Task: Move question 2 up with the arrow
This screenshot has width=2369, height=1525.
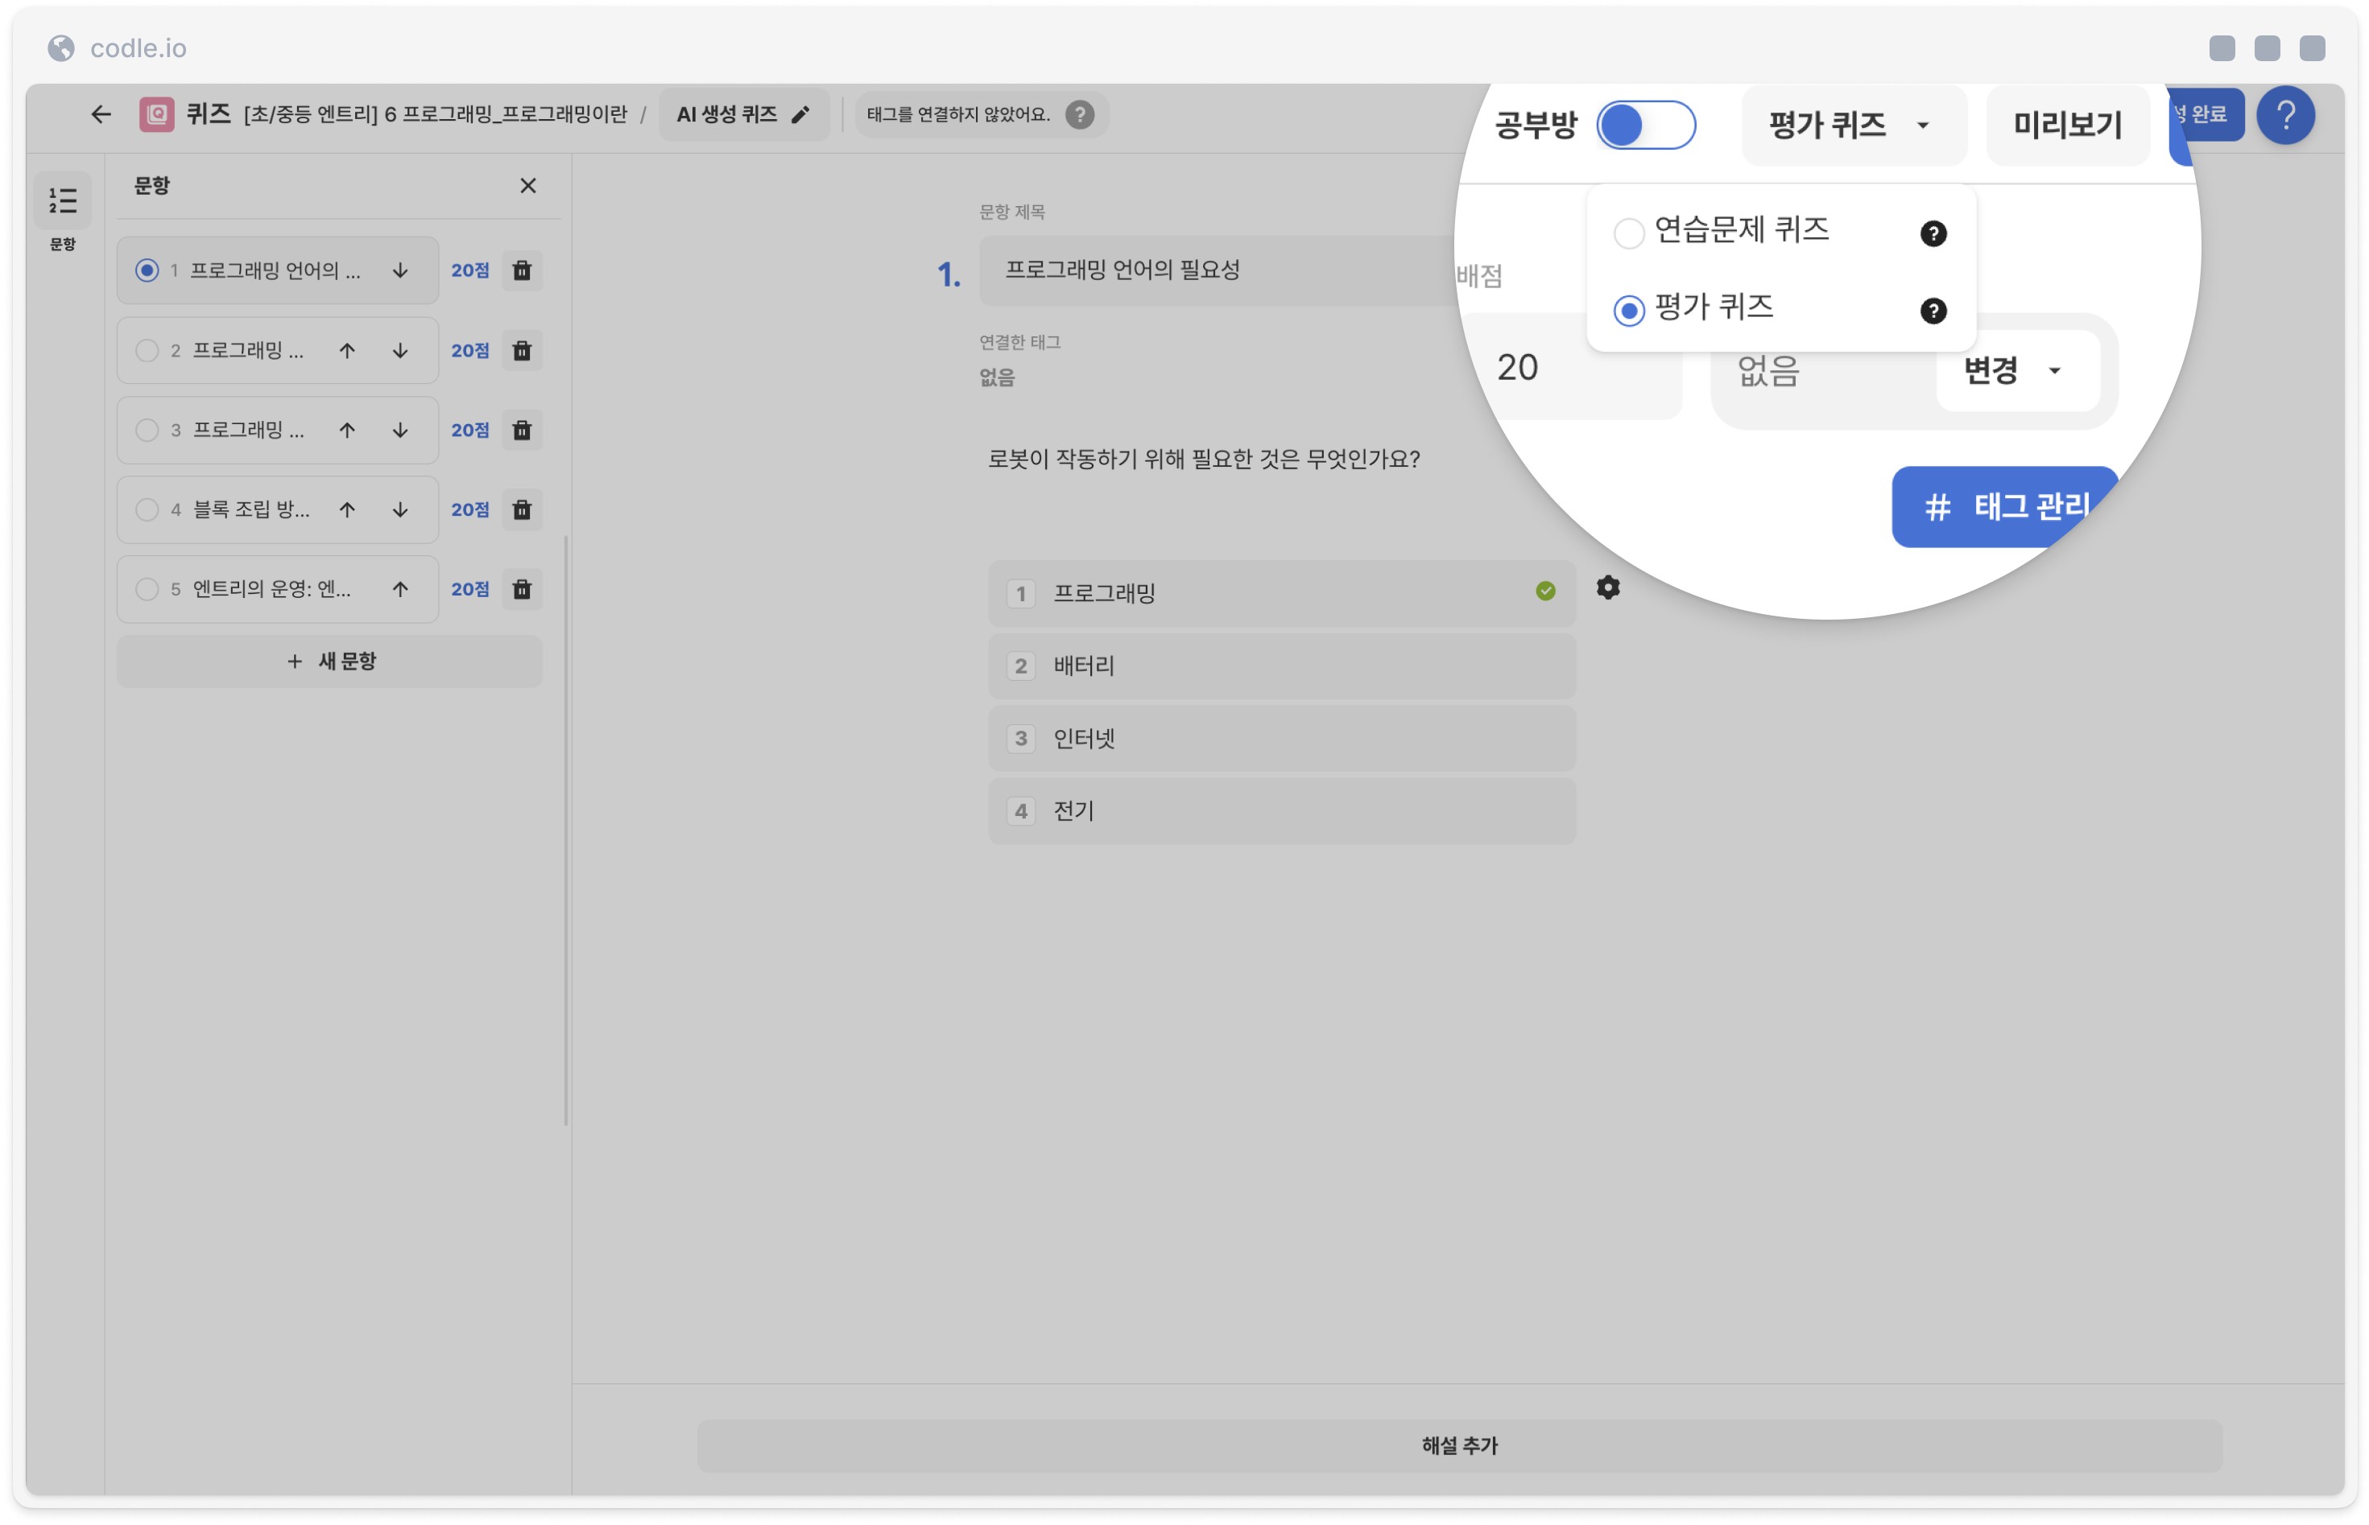Action: coord(347,351)
